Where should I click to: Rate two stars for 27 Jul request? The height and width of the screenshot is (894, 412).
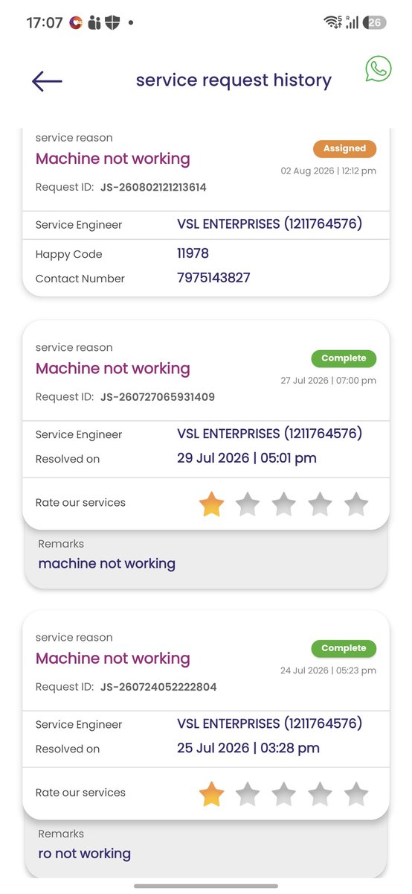pyautogui.click(x=248, y=504)
